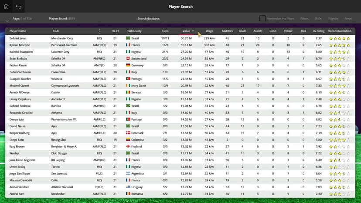The height and width of the screenshot is (203, 361).
Task: Sort by the Matches column header
Action: click(227, 31)
